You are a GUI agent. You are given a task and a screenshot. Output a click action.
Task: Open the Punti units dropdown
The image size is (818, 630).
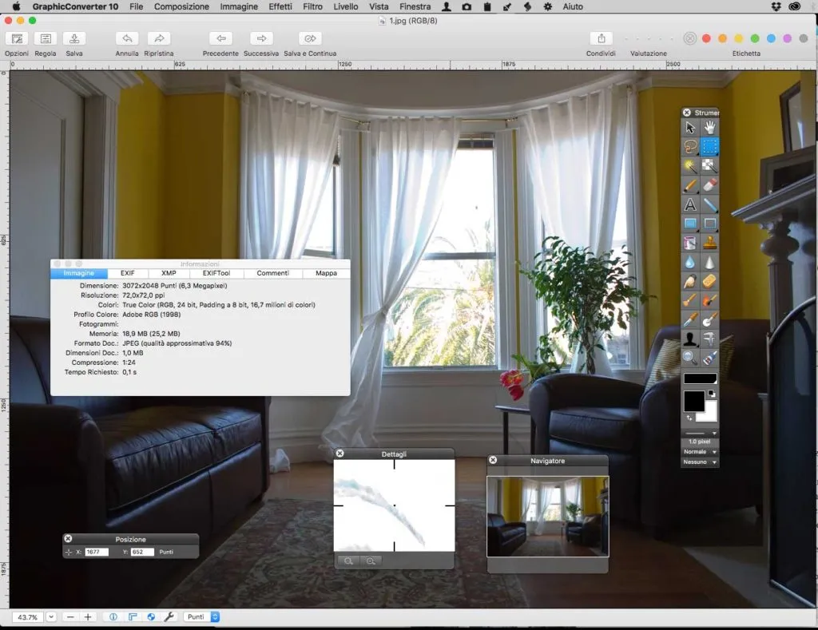[202, 617]
